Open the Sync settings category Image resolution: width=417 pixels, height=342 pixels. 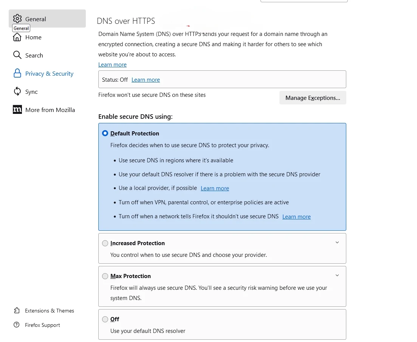click(31, 92)
